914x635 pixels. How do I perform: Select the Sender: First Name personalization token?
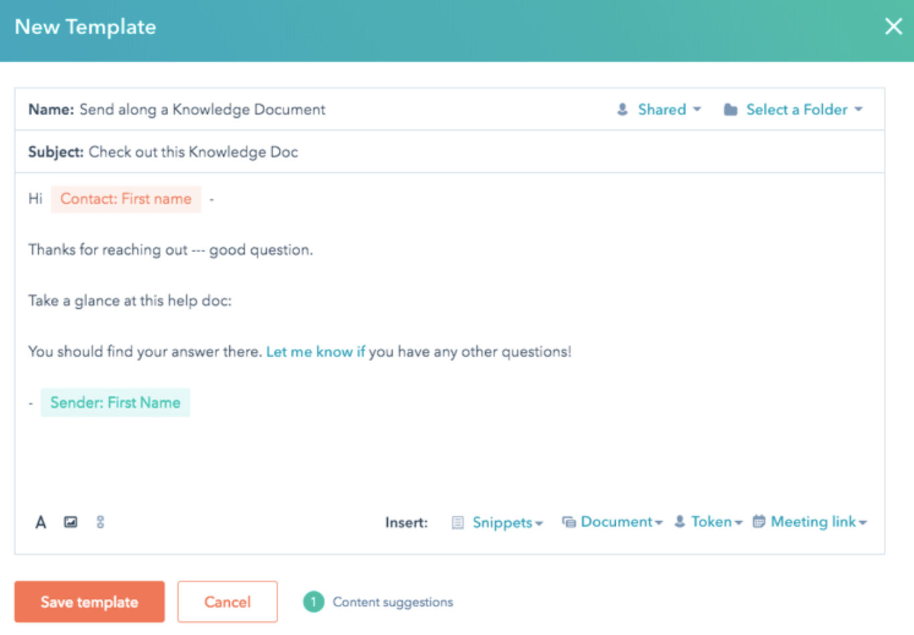[115, 403]
